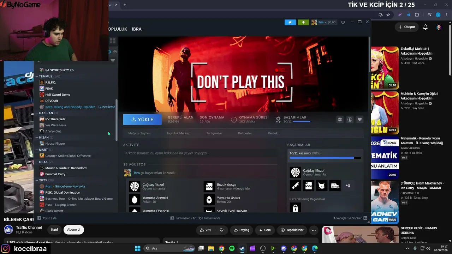Click achievements progress bar beside 10/11
The height and width of the screenshot is (254, 452).
tap(302, 122)
